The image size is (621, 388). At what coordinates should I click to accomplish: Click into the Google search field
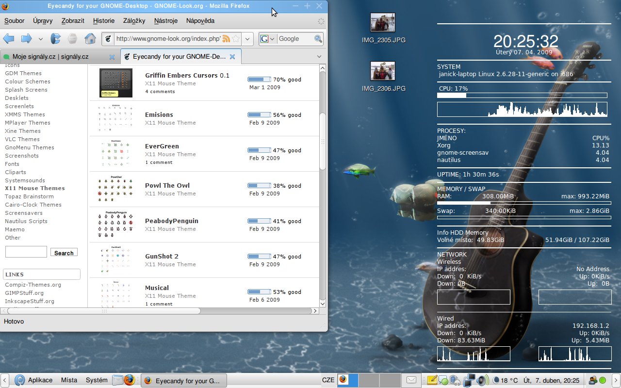pos(295,39)
